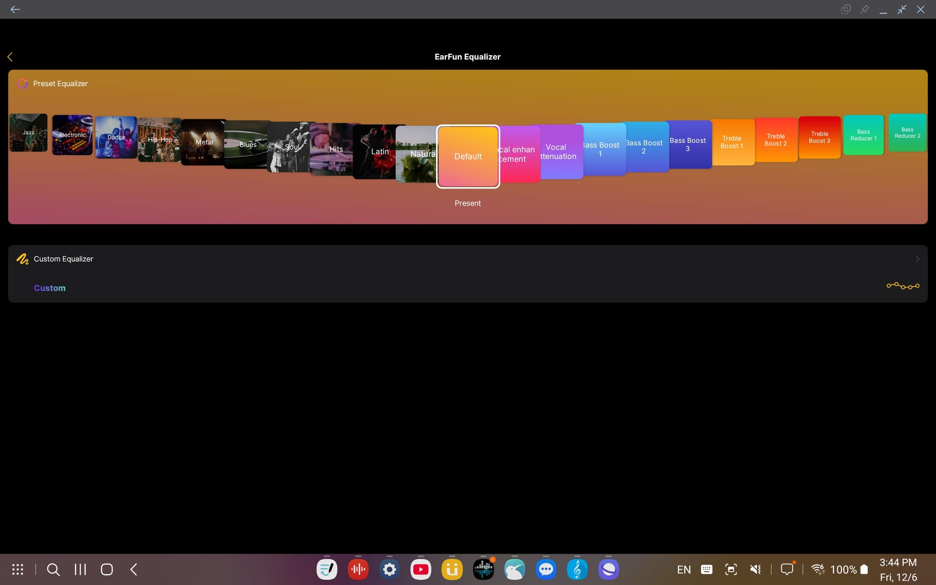Screen dimensions: 936x585
Task: Select the Custom equalizer label
Action: coord(50,288)
